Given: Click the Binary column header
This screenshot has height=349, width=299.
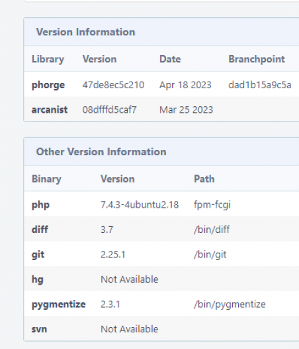Looking at the screenshot, I should point(46,179).
